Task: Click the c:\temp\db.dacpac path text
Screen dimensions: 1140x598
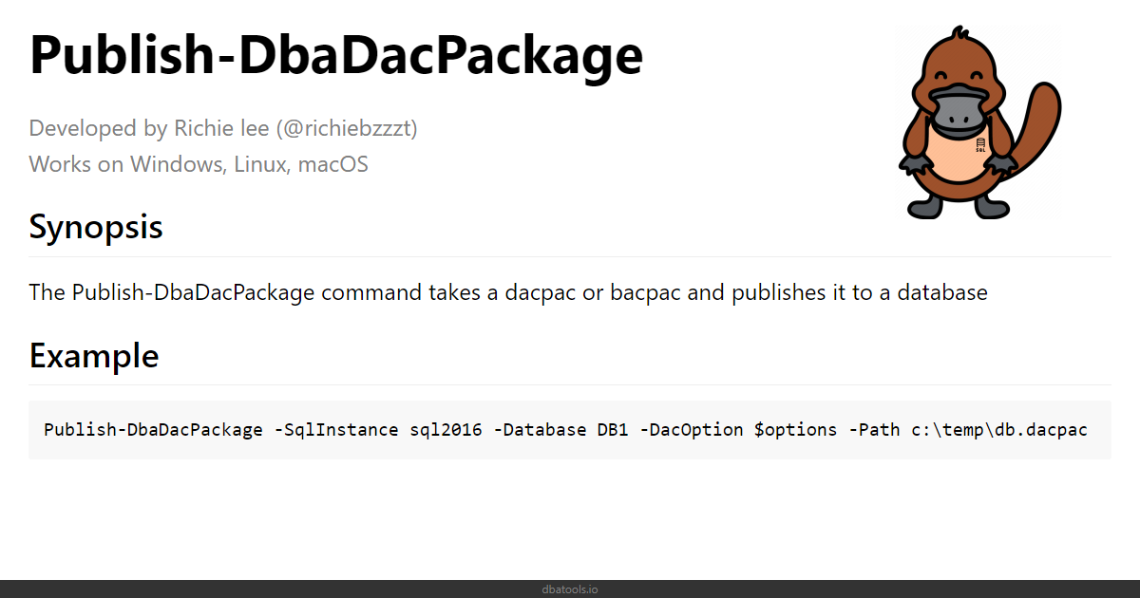Action: tap(999, 430)
